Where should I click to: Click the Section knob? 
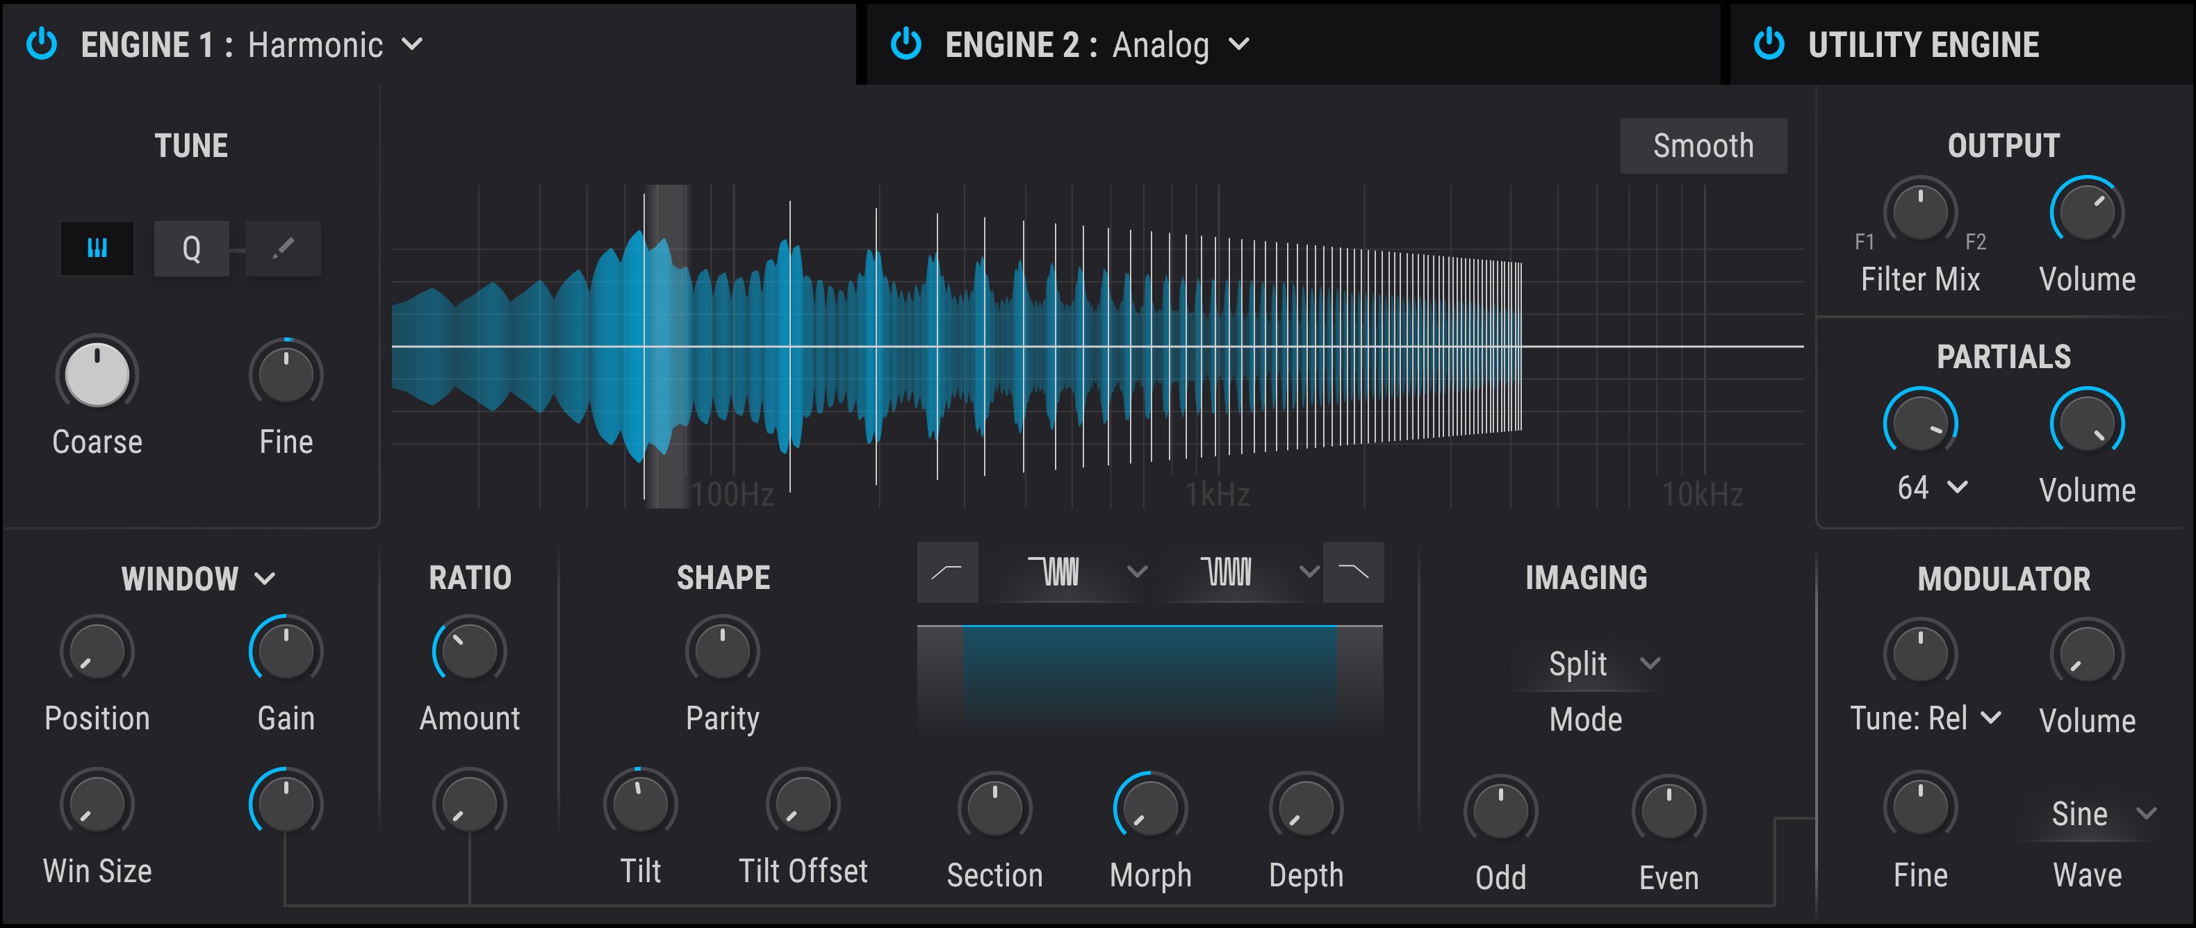pos(995,808)
